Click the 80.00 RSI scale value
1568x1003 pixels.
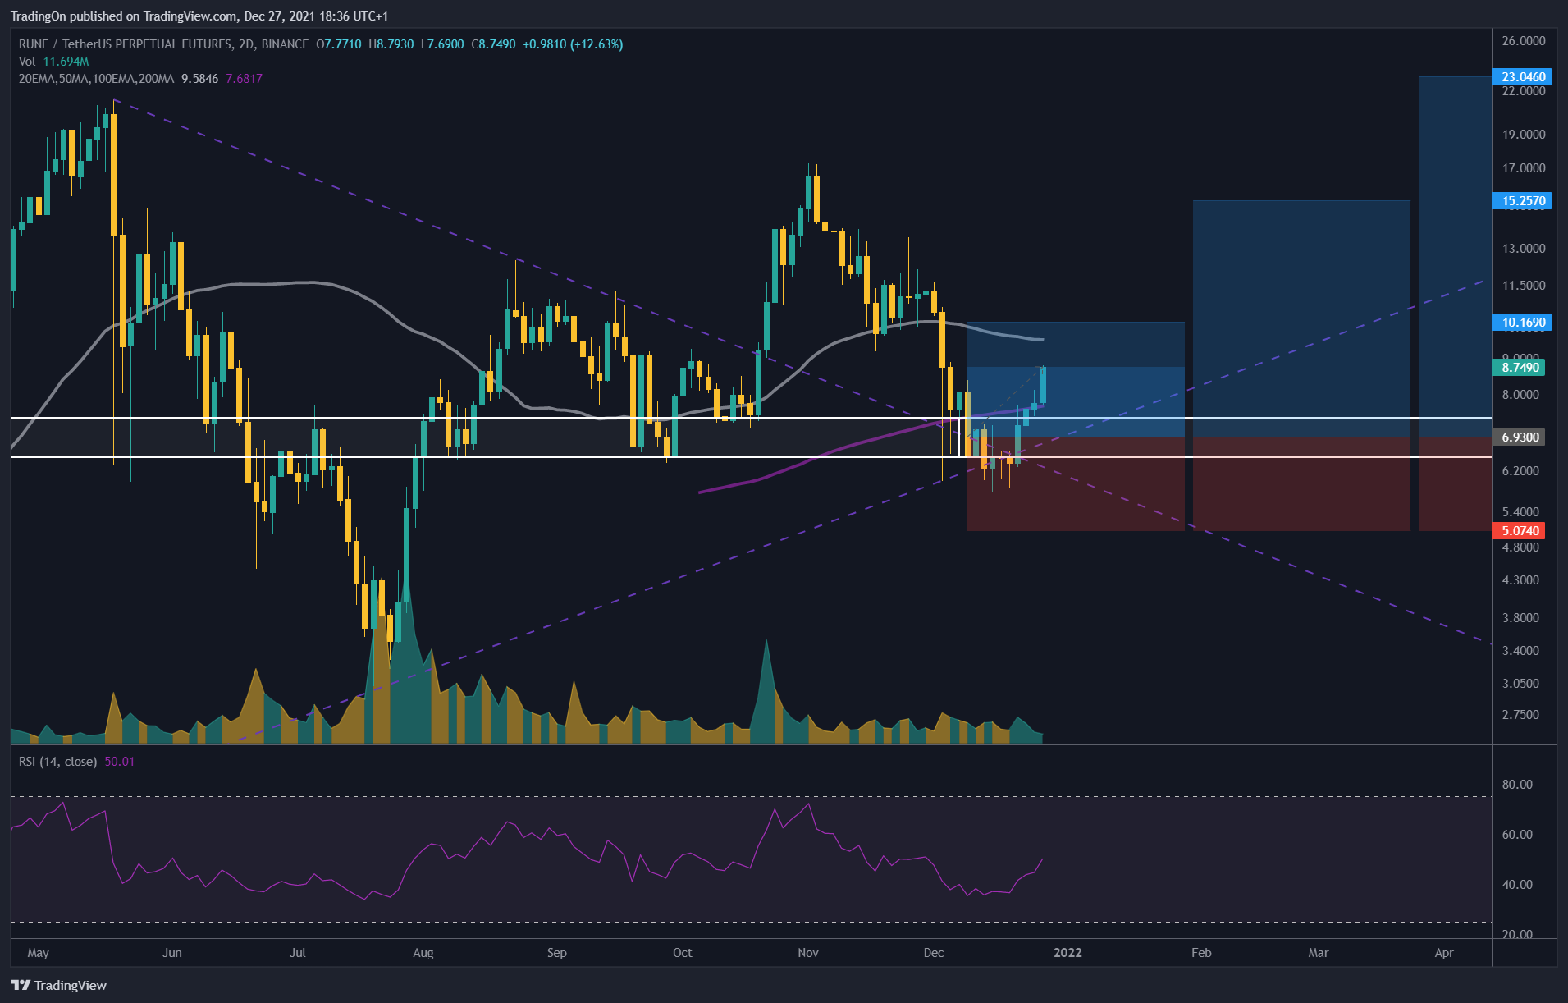pos(1517,785)
